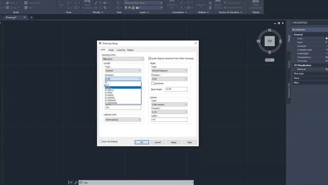328x185 pixels.
Task: Open the WCS dropdown under the ViewCube
Action: pyautogui.click(x=270, y=60)
